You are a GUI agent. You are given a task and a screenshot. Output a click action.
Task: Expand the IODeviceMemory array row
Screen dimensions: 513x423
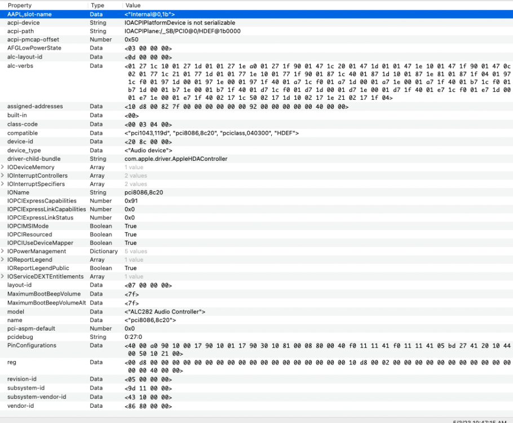[3, 167]
